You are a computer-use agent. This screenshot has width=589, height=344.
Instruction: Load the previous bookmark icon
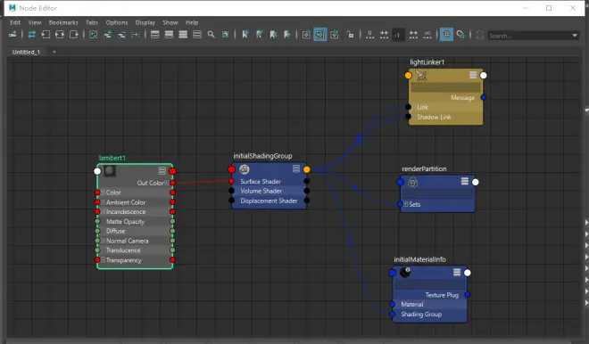tap(273, 35)
